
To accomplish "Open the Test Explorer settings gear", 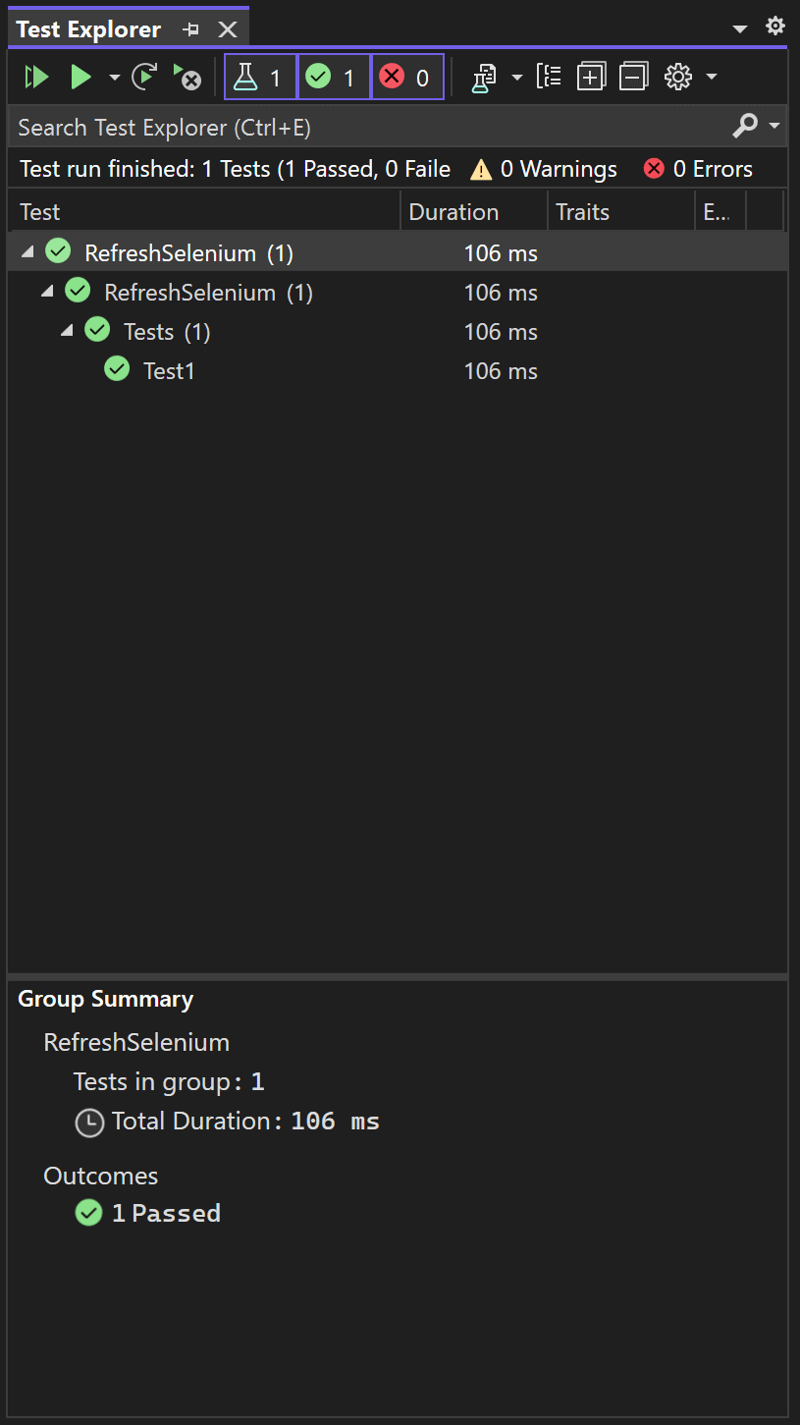I will point(678,77).
